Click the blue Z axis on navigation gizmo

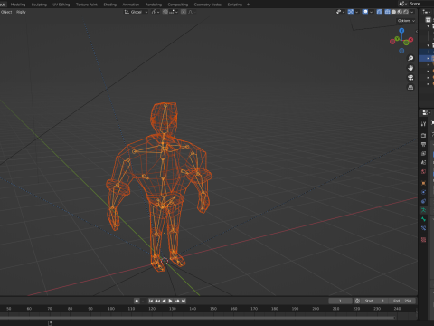click(x=401, y=31)
